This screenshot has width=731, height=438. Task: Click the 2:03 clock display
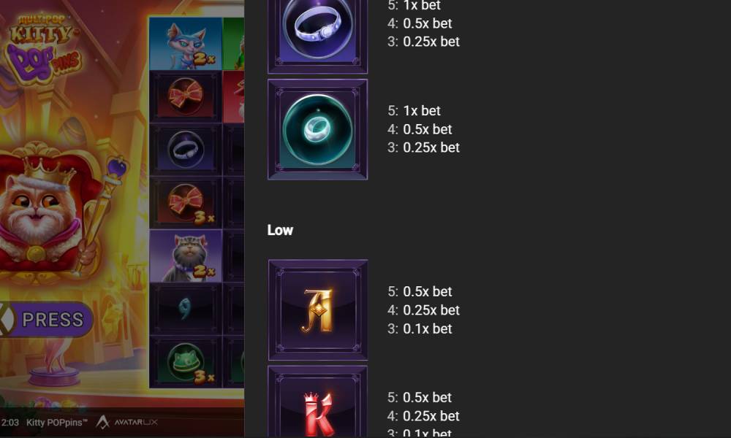pyautogui.click(x=10, y=423)
